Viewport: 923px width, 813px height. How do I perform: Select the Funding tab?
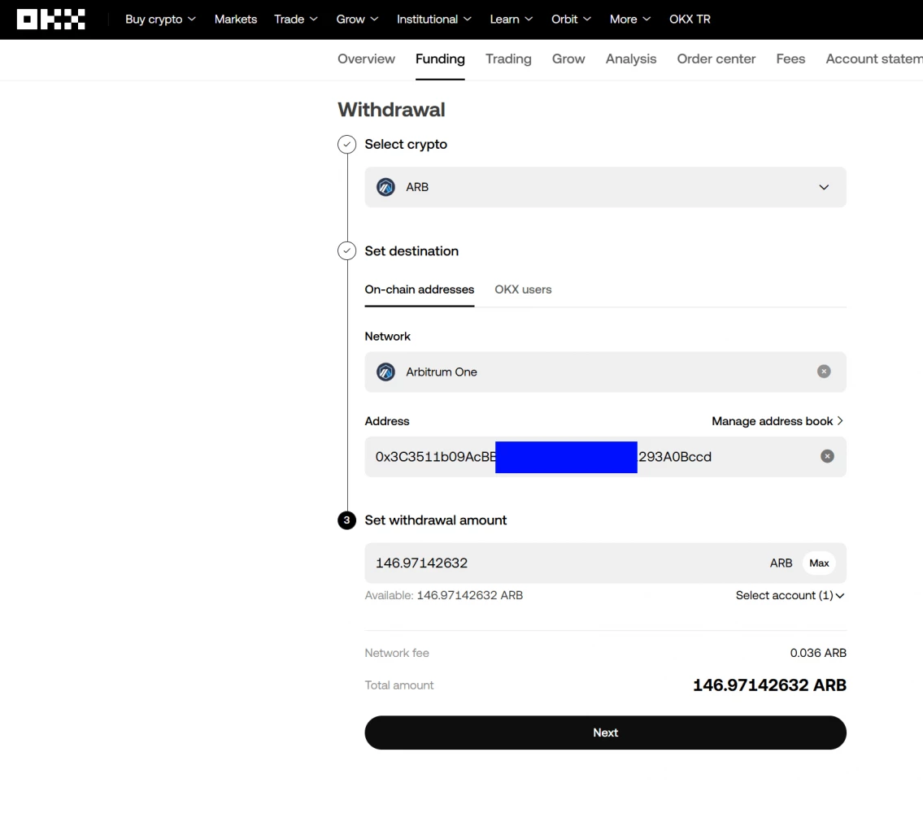tap(440, 59)
